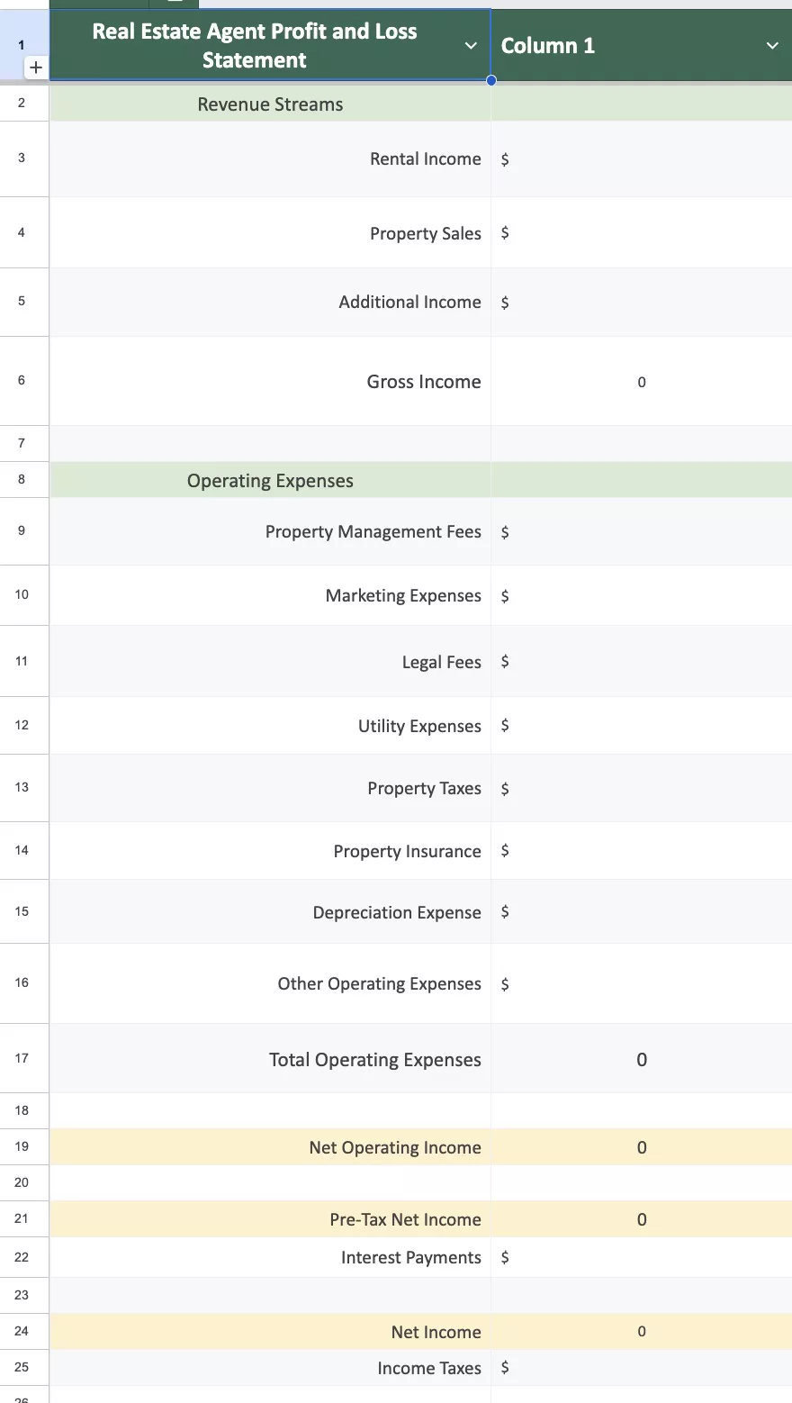Click the dollar symbol next to Property Sales
This screenshot has width=792, height=1403.
pyautogui.click(x=504, y=233)
